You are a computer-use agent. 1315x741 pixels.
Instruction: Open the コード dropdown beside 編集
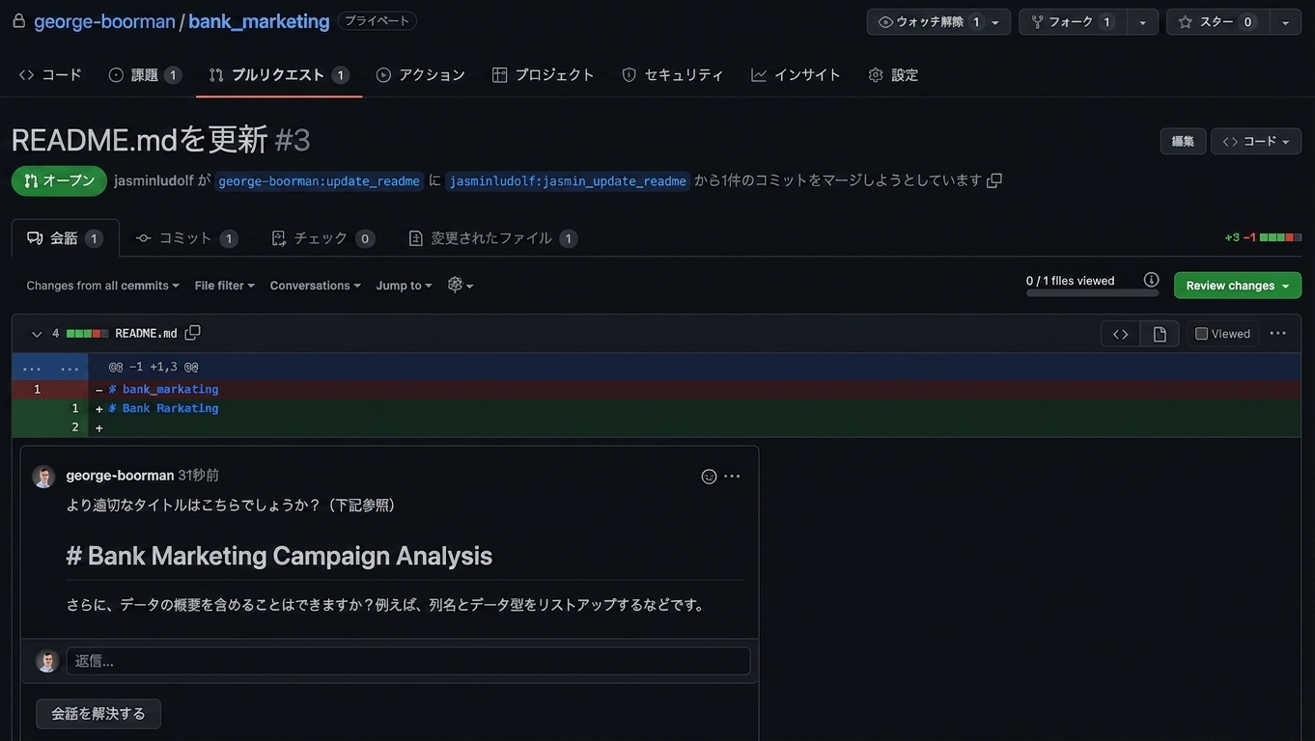(1256, 141)
